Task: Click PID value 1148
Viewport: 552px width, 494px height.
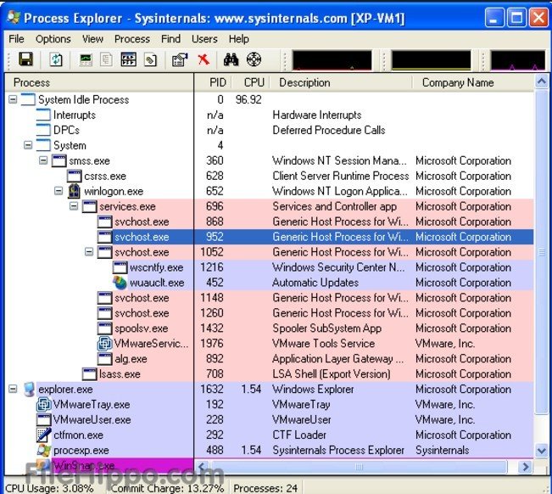Action: pos(212,298)
